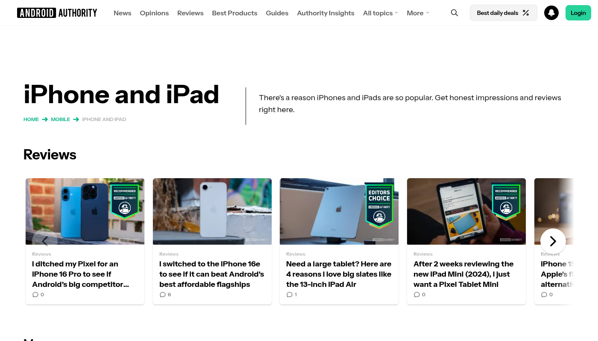The height and width of the screenshot is (341, 598).
Task: Expand the More menu
Action: 418,13
